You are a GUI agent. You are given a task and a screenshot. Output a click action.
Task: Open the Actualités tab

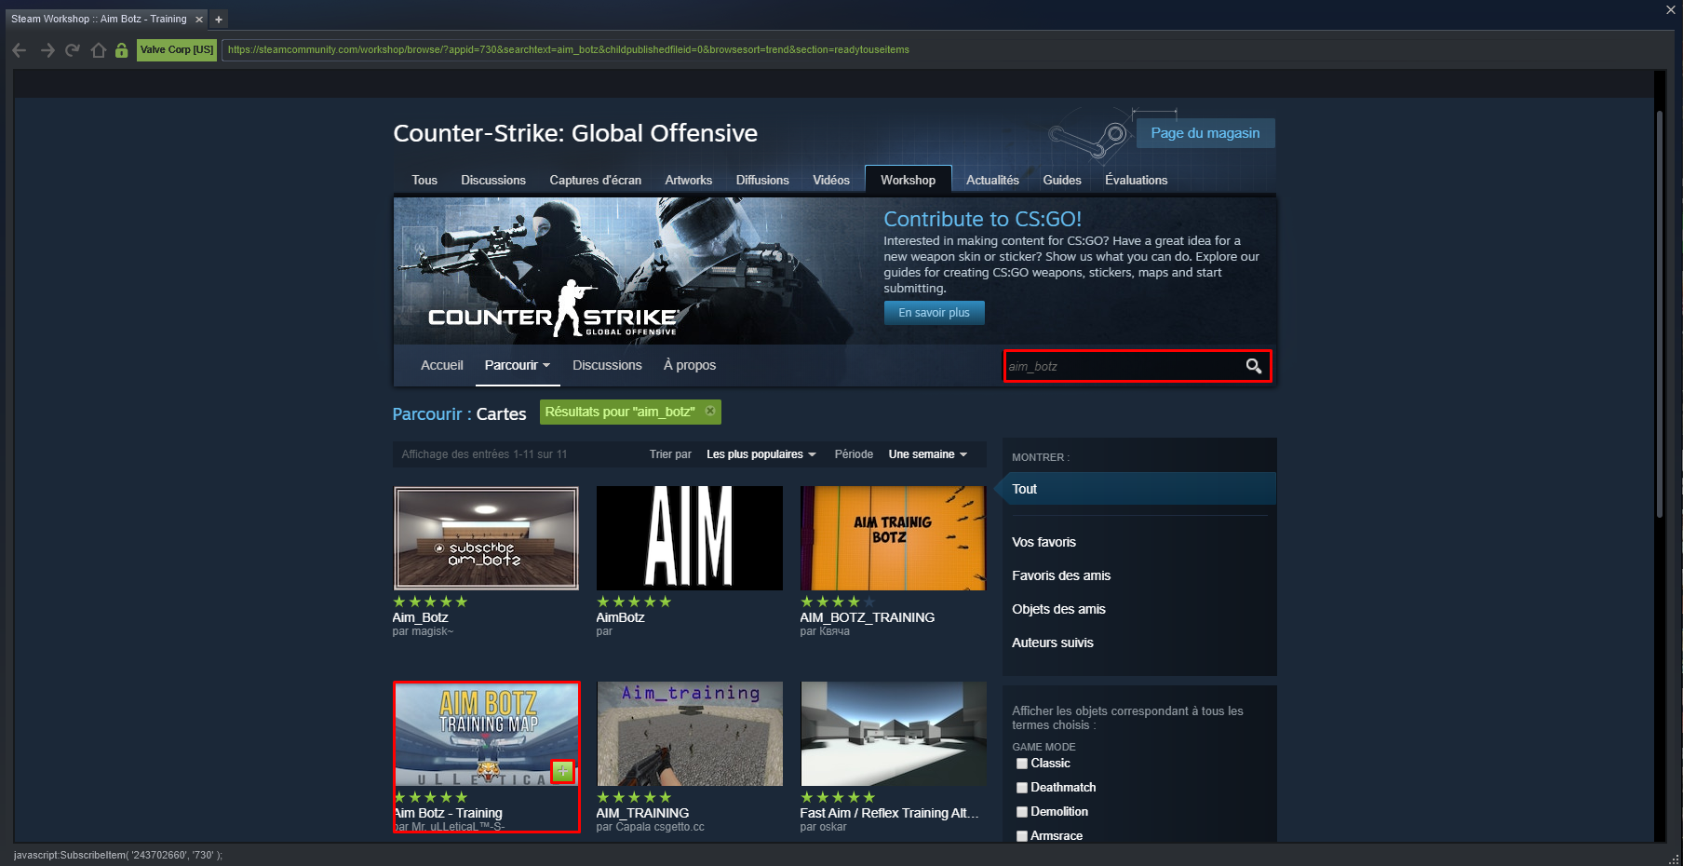[992, 181]
